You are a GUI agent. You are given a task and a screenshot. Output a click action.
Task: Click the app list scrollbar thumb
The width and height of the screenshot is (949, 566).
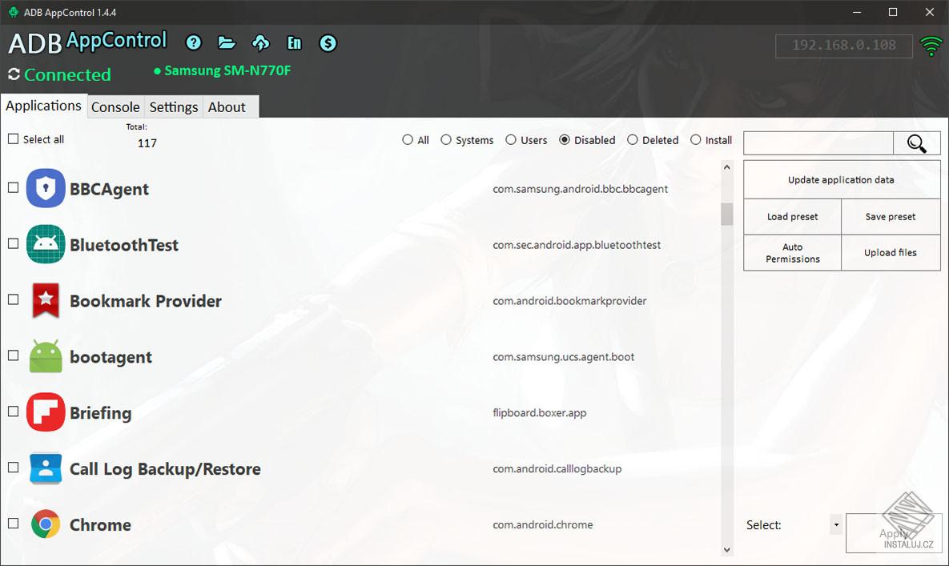tap(727, 214)
